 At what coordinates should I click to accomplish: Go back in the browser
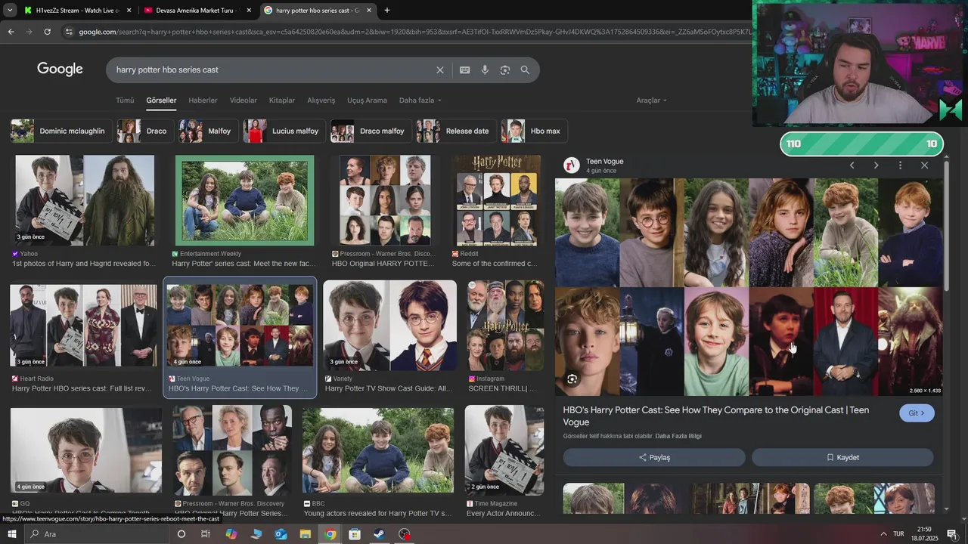tap(11, 32)
